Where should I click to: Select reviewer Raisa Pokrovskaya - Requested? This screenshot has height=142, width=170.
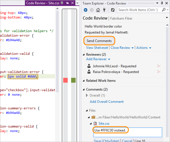116,72
